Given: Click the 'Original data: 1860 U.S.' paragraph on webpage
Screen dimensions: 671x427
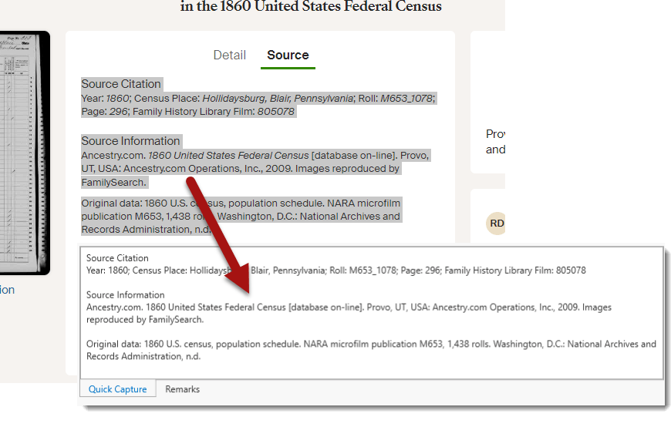Looking at the screenshot, I should [x=241, y=216].
